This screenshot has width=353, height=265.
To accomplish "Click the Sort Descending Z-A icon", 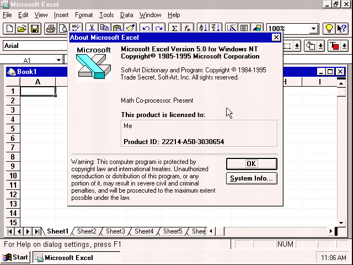I will pyautogui.click(x=216, y=28).
